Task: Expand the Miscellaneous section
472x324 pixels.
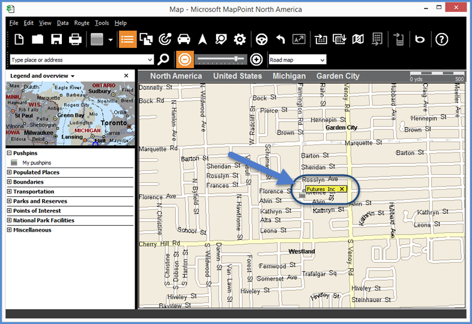Action: (x=10, y=230)
